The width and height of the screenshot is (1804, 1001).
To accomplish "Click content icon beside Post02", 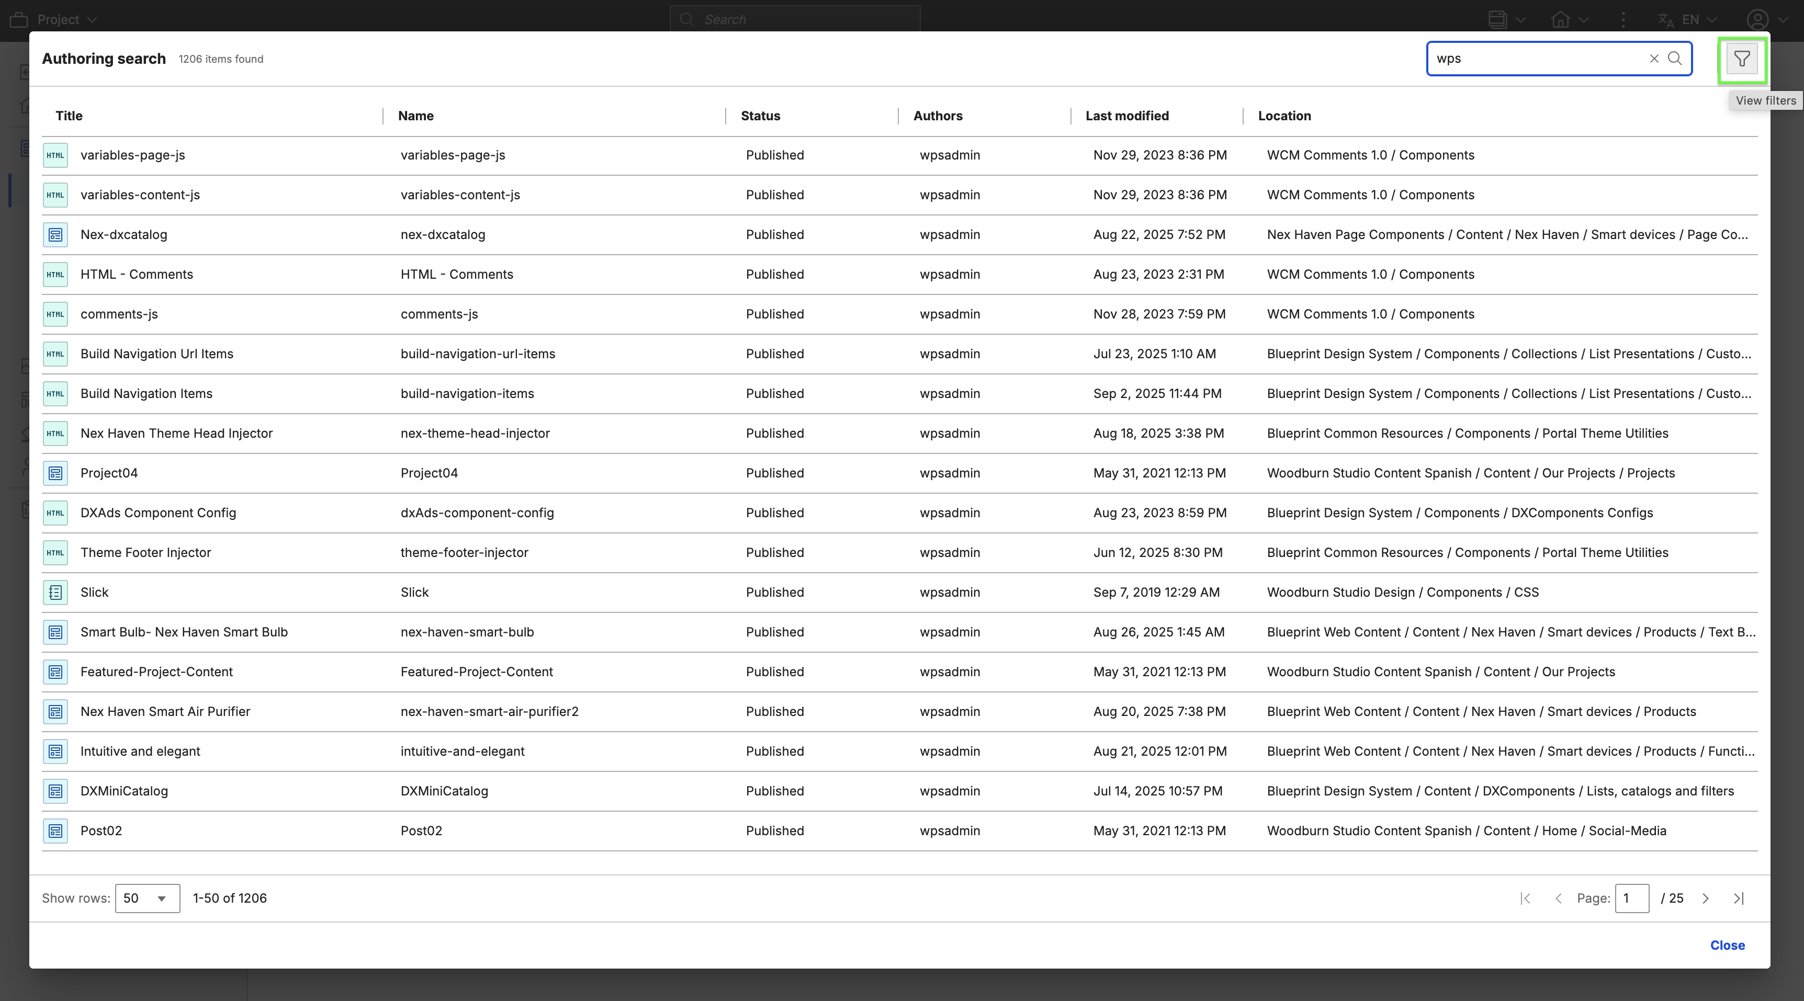I will coord(55,831).
